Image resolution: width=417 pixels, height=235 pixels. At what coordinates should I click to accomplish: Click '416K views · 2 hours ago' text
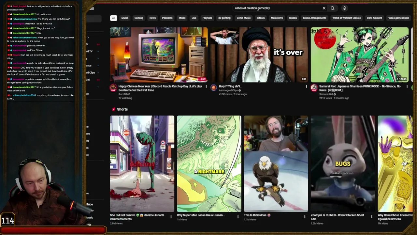[x=233, y=94]
